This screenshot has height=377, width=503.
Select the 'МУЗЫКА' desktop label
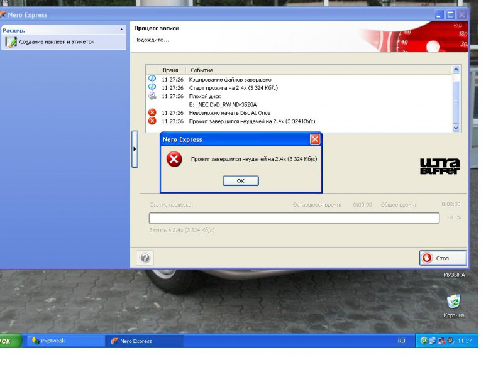[454, 275]
